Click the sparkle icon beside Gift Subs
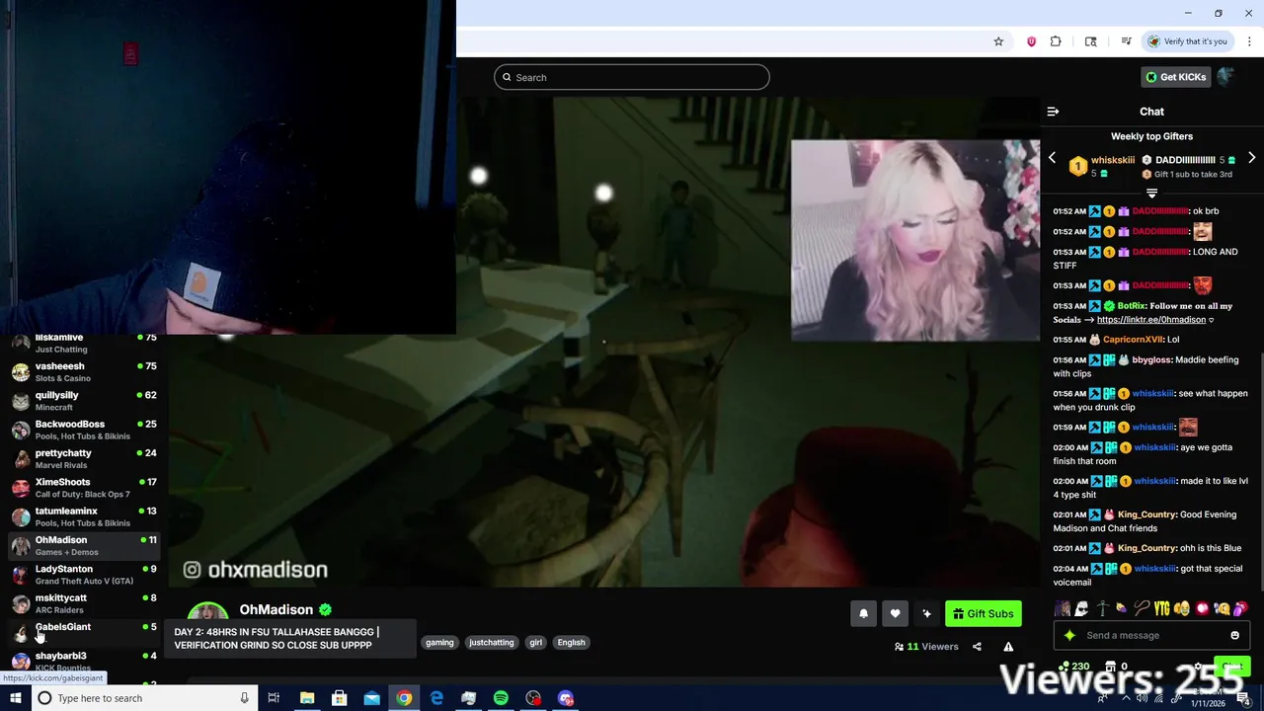The height and width of the screenshot is (711, 1264). tap(926, 613)
